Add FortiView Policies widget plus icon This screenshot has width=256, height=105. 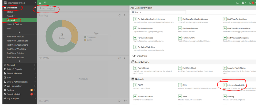tap(135, 28)
